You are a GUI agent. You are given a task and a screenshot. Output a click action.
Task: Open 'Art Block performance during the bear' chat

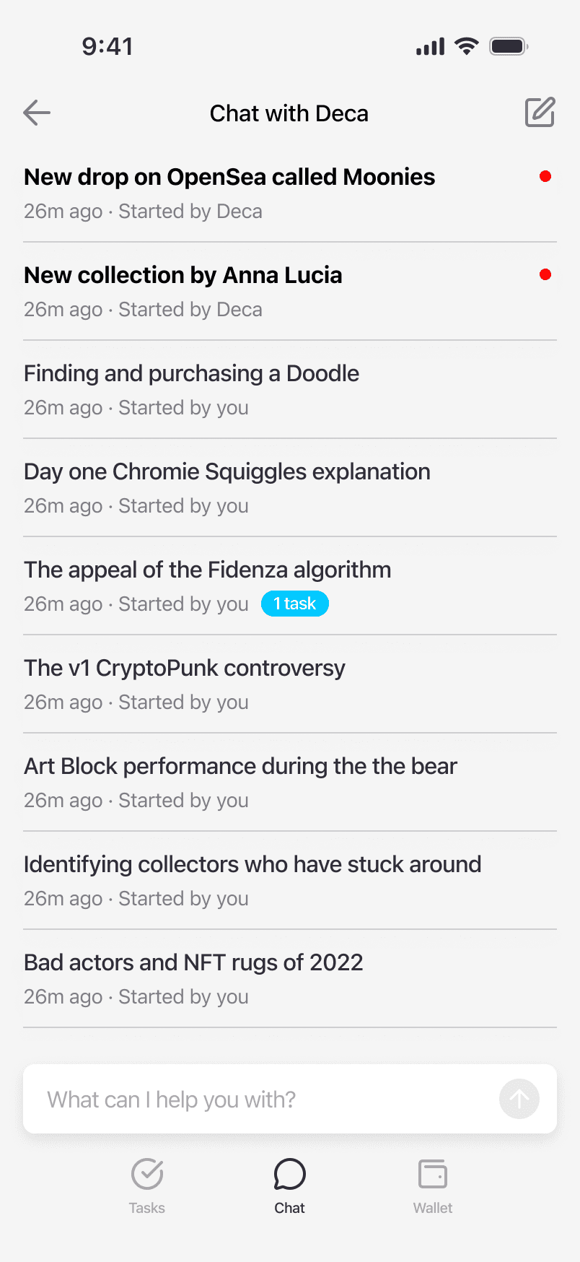(290, 783)
